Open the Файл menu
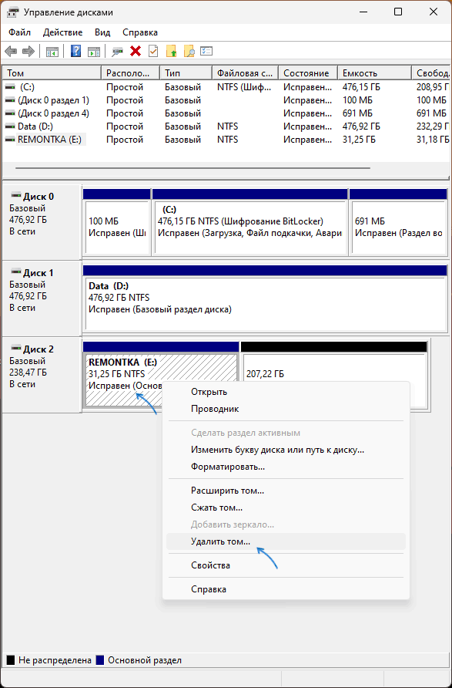452x688 pixels. click(x=19, y=32)
